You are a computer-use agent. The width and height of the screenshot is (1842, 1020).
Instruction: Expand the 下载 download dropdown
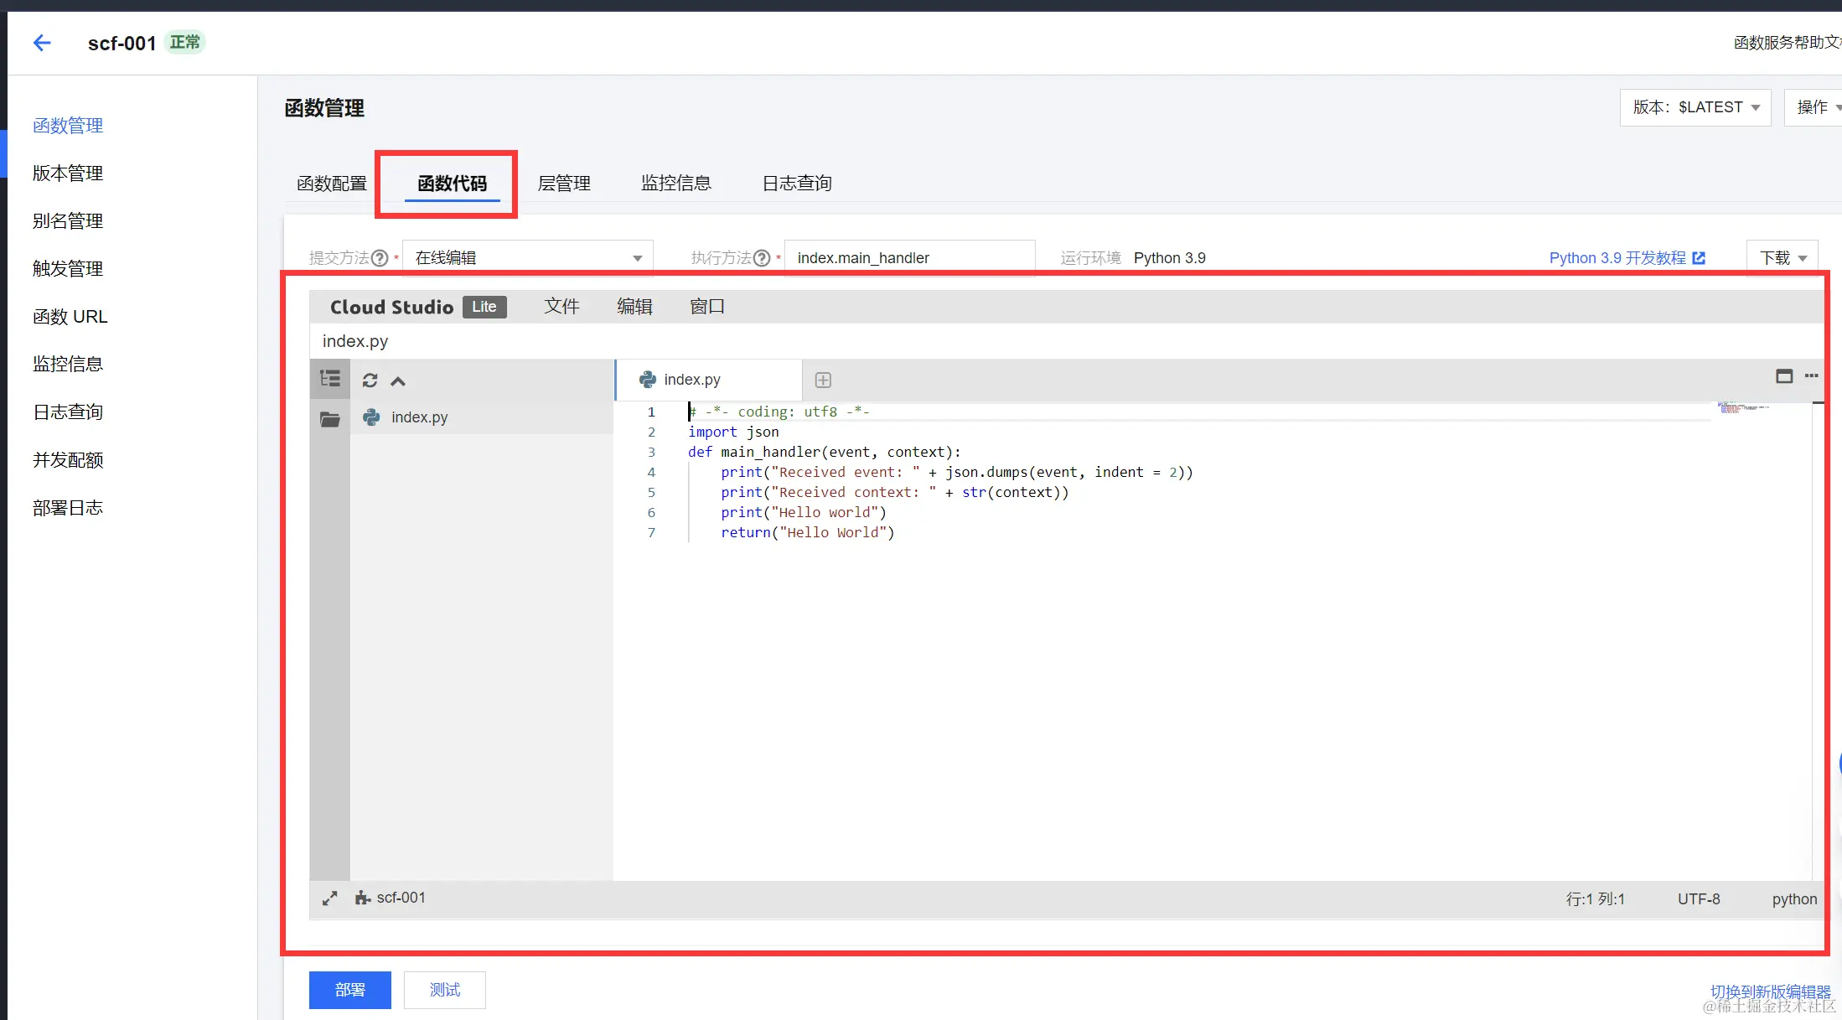(x=1782, y=258)
